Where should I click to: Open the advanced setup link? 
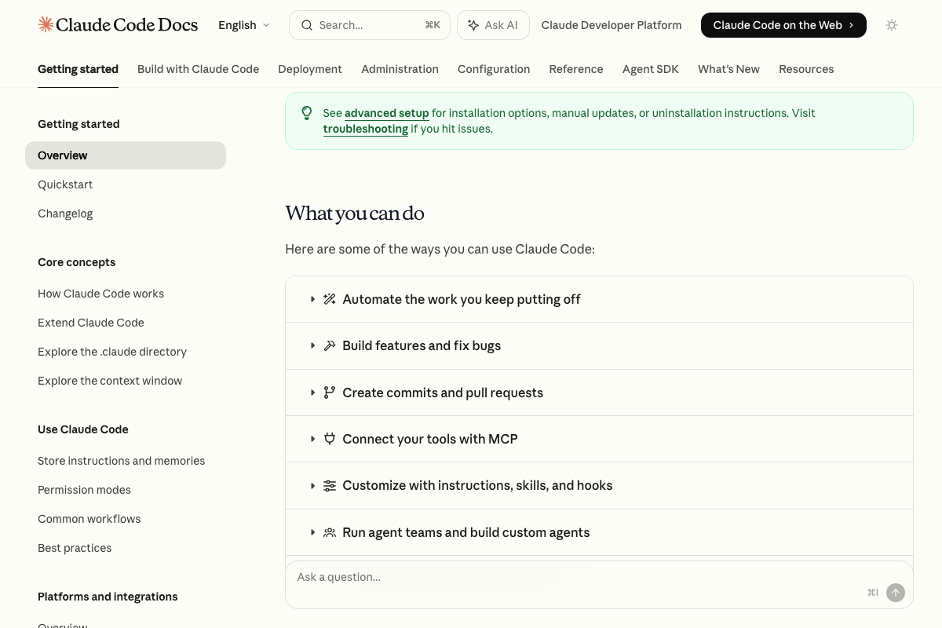(386, 113)
